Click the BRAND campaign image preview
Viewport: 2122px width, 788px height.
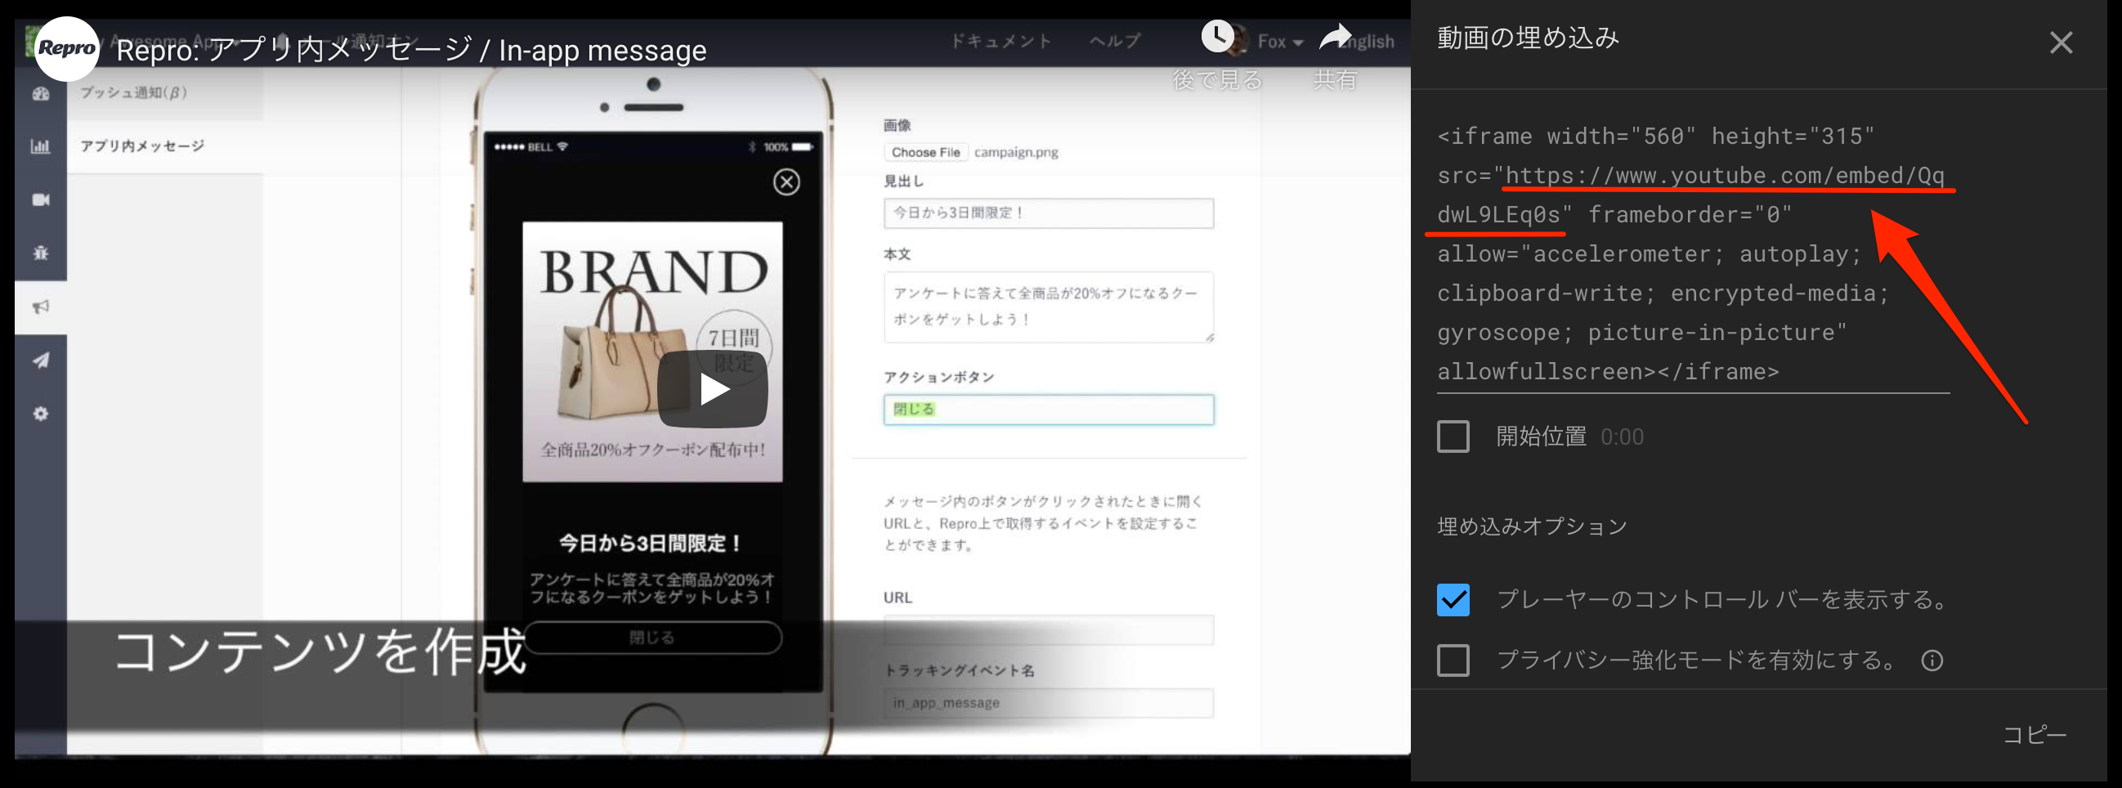point(651,351)
